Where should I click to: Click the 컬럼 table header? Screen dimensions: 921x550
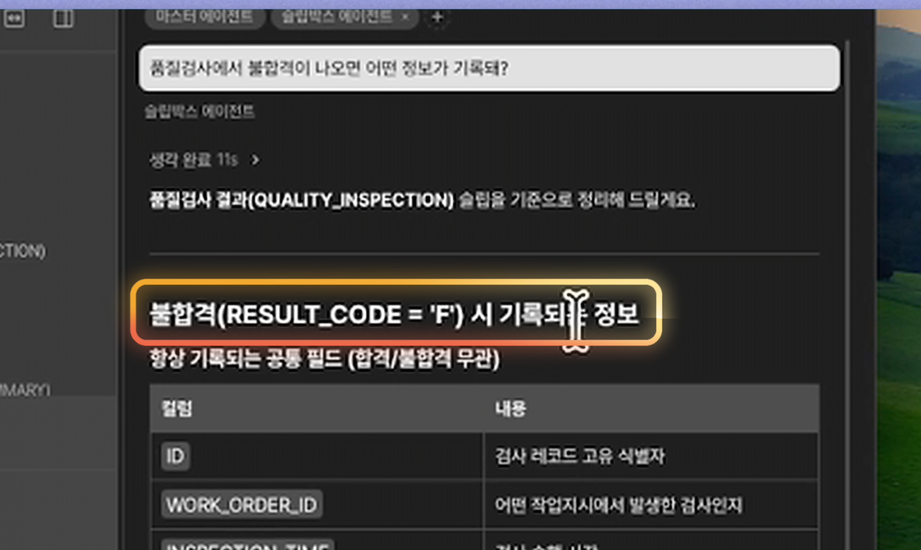click(x=177, y=408)
